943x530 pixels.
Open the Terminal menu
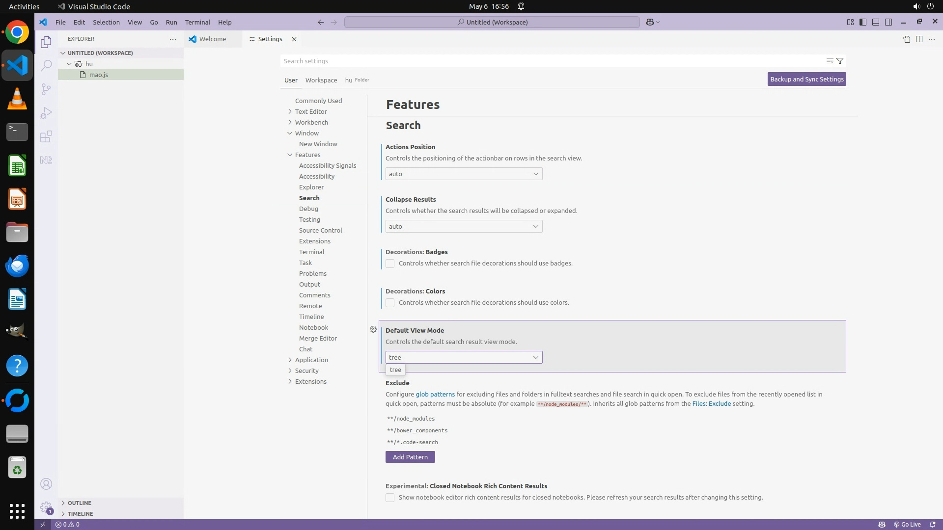[197, 22]
